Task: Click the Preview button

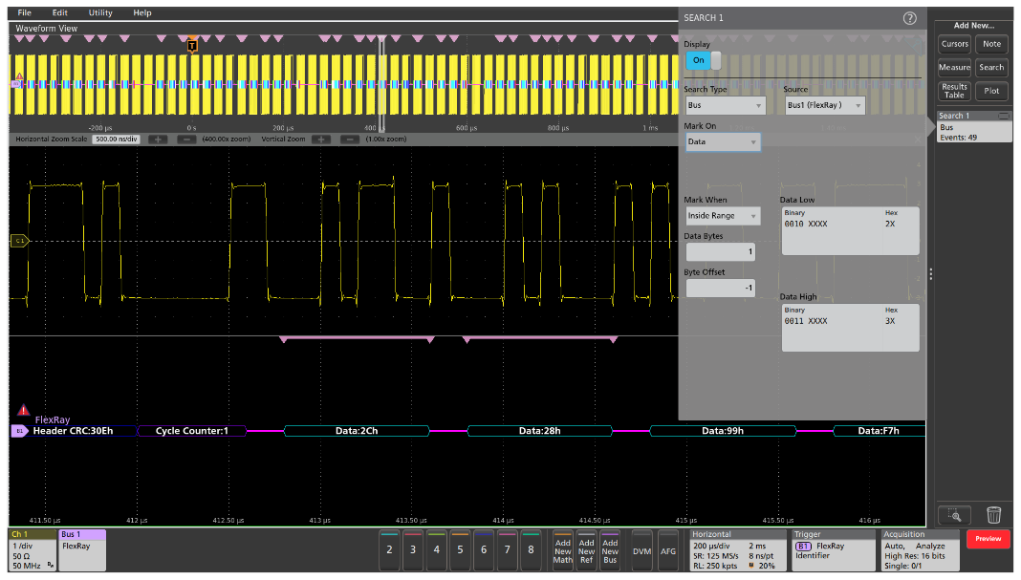Action: [x=988, y=539]
